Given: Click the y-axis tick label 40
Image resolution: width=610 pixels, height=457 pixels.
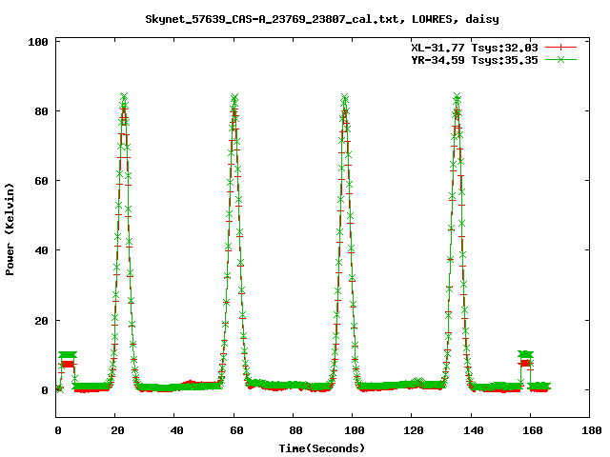Looking at the screenshot, I should coord(41,250).
